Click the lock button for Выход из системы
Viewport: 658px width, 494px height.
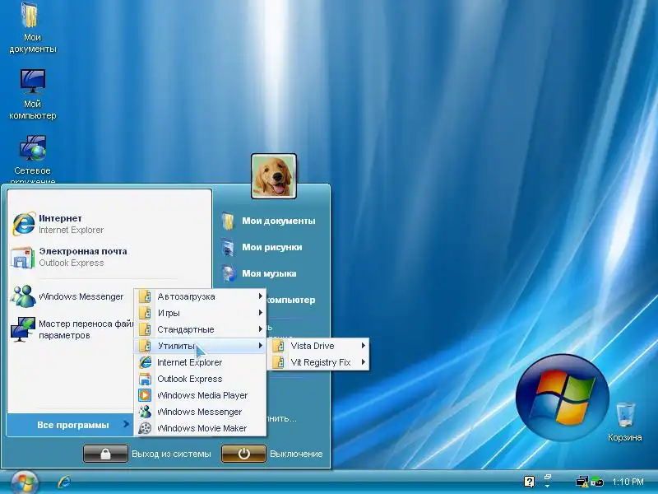(x=105, y=454)
